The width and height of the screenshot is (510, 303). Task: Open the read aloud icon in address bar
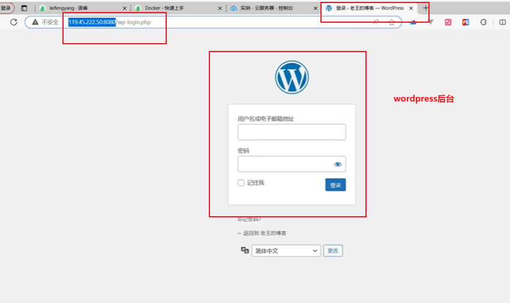click(376, 22)
